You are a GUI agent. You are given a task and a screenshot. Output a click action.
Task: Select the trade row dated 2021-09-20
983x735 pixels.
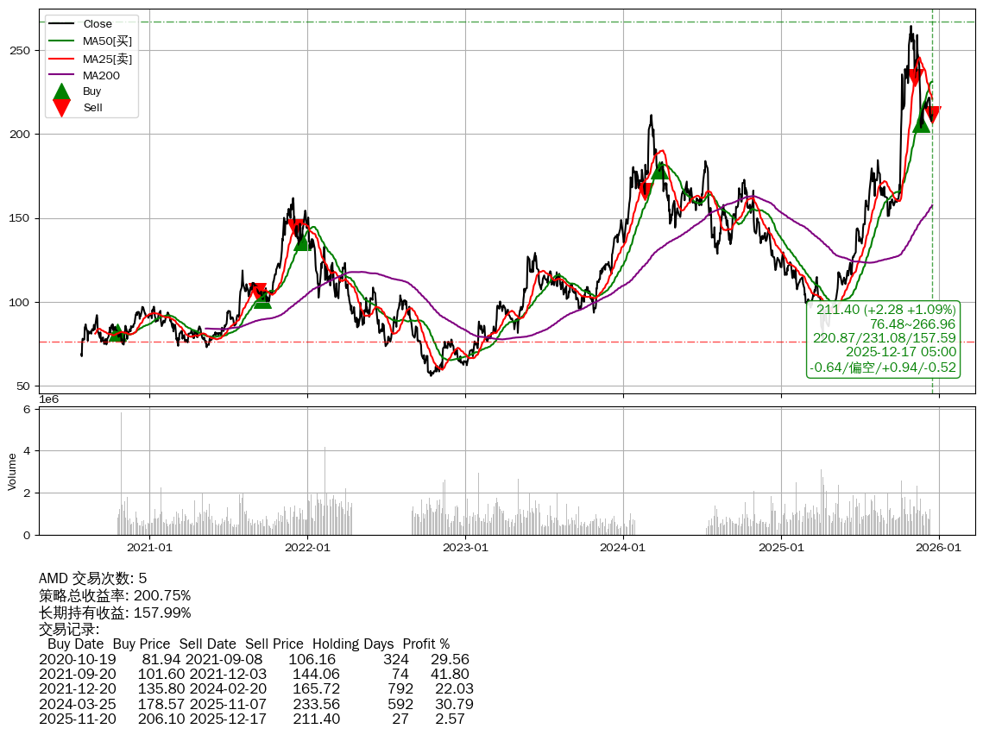pyautogui.click(x=255, y=674)
